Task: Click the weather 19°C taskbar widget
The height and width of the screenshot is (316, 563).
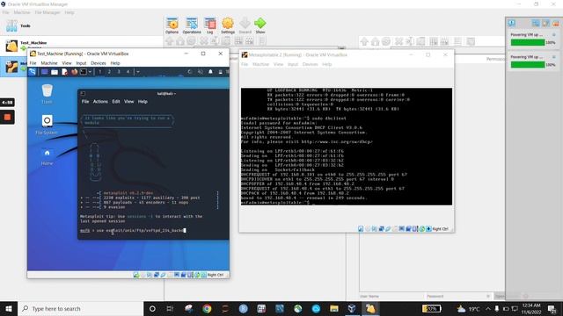Action: click(x=468, y=308)
